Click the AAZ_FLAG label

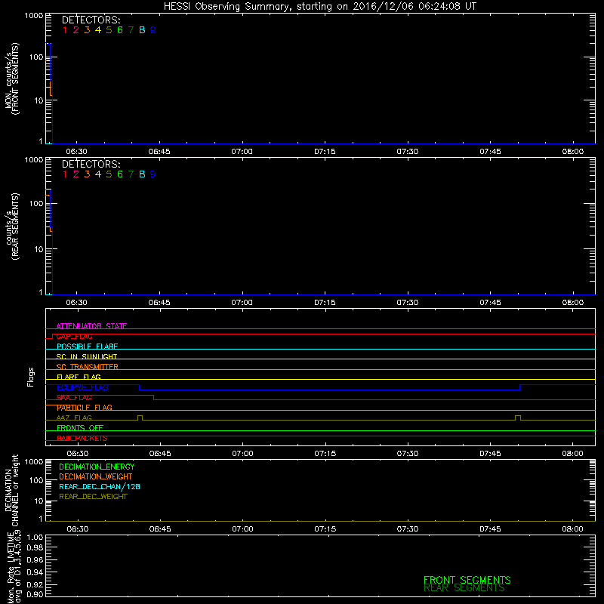pos(74,418)
